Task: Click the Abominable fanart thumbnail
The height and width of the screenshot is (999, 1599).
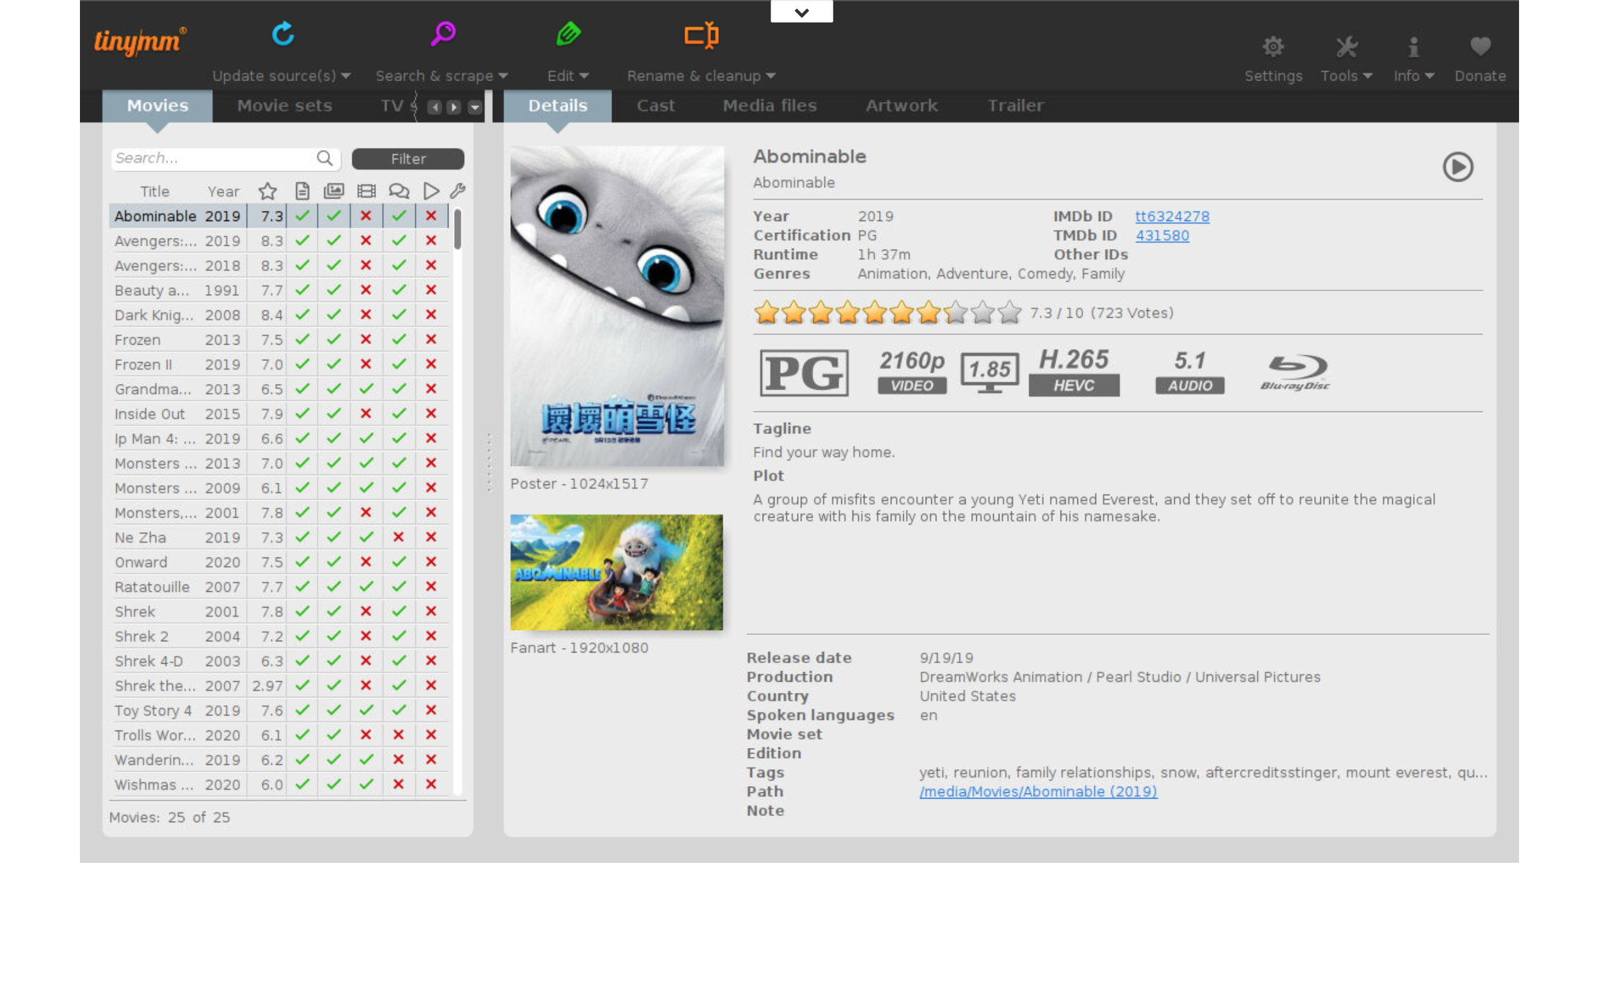Action: [x=616, y=572]
